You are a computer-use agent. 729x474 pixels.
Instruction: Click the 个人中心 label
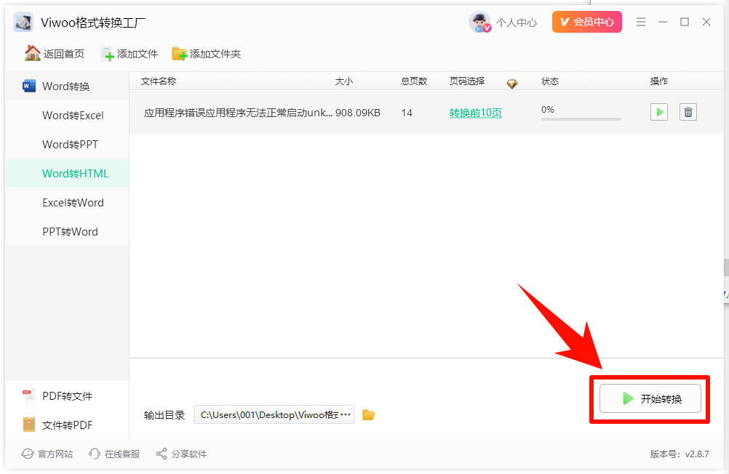click(517, 23)
